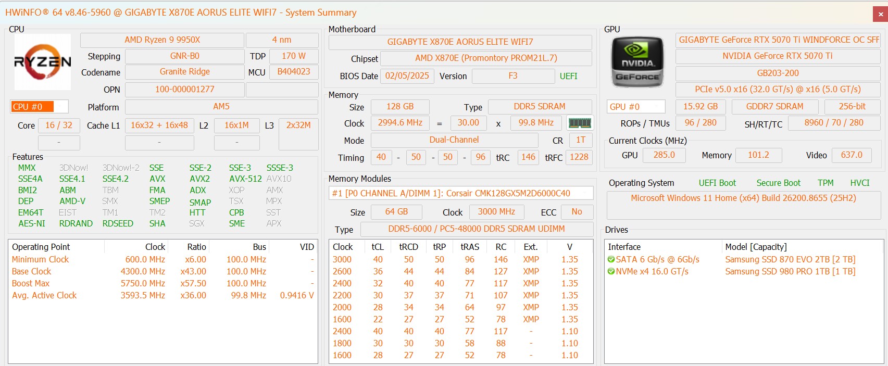Click the L2 cache 16x1M value
The height and width of the screenshot is (366, 888).
pyautogui.click(x=236, y=125)
